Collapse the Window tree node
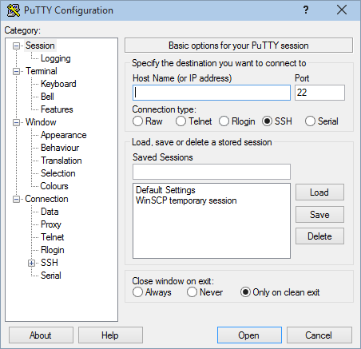Viewport: 361px width, 349px height. (17, 122)
